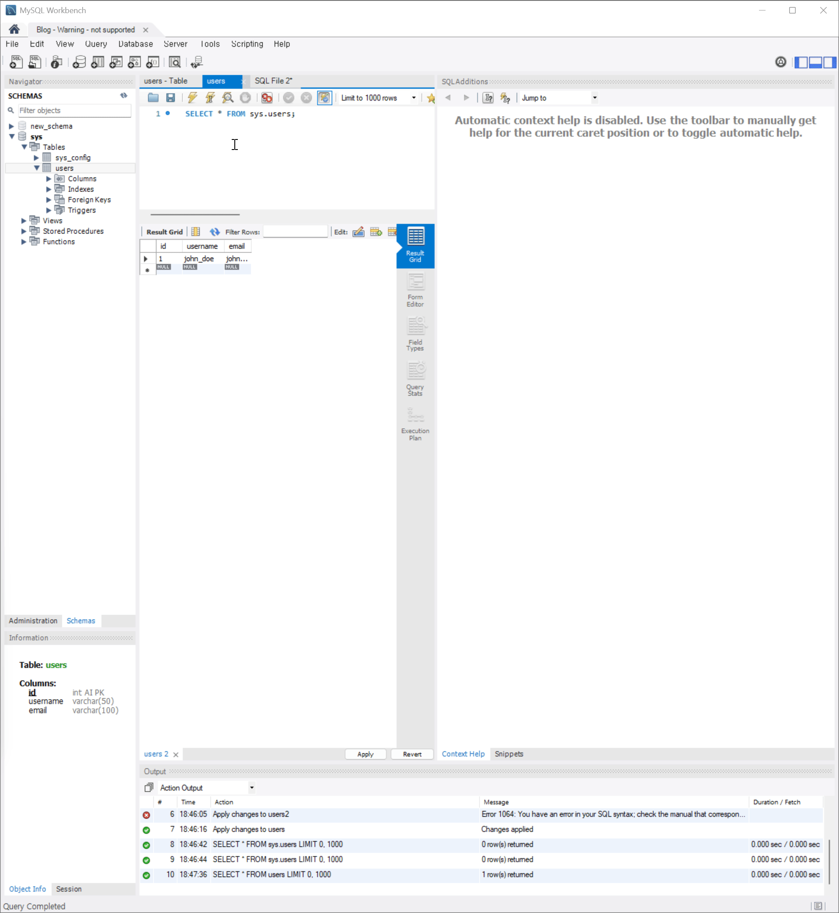This screenshot has width=839, height=913.
Task: Open a script file in the editor
Action: [153, 98]
